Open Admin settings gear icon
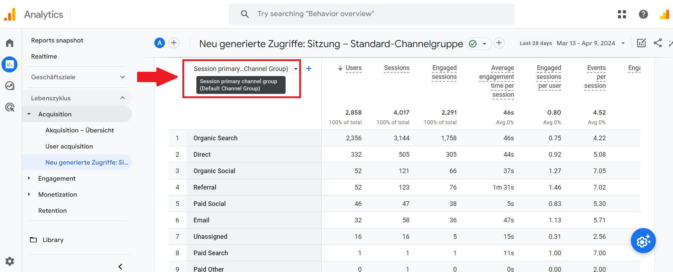 click(x=10, y=261)
